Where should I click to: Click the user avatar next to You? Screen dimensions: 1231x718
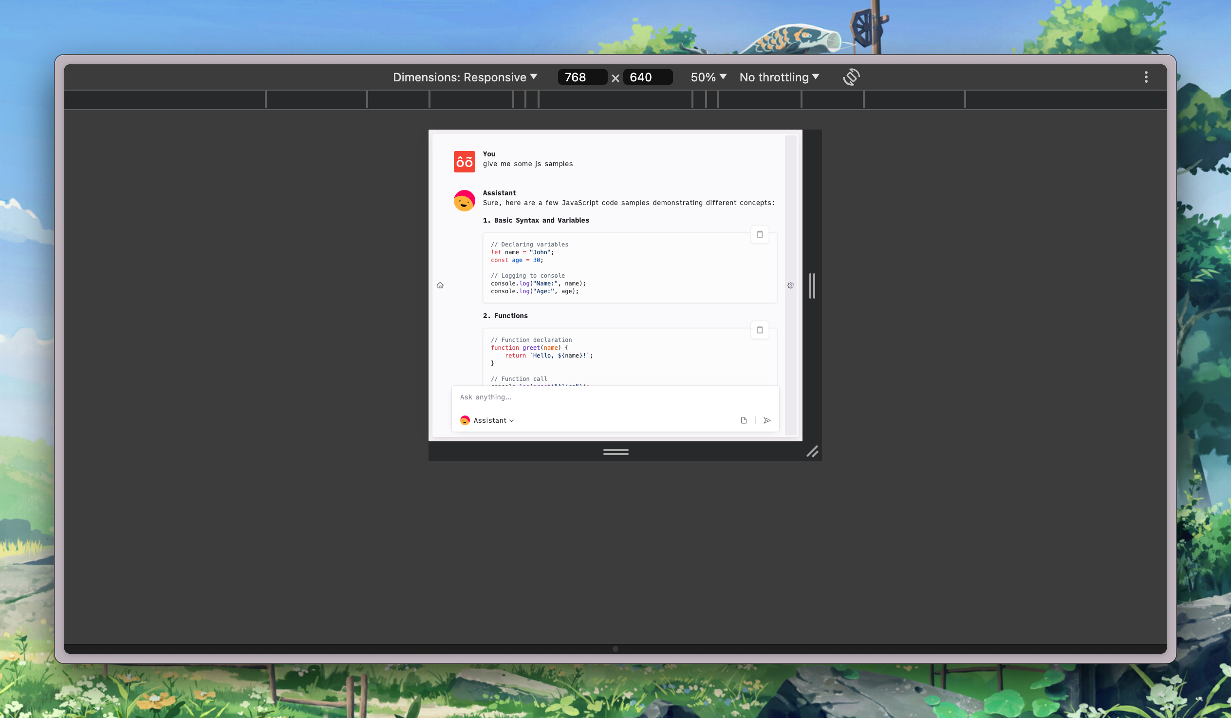[x=464, y=162]
